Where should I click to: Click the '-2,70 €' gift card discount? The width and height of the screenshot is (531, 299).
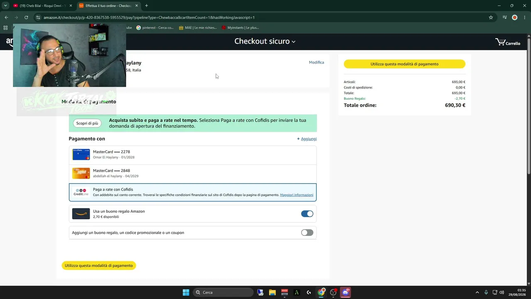[x=460, y=98]
